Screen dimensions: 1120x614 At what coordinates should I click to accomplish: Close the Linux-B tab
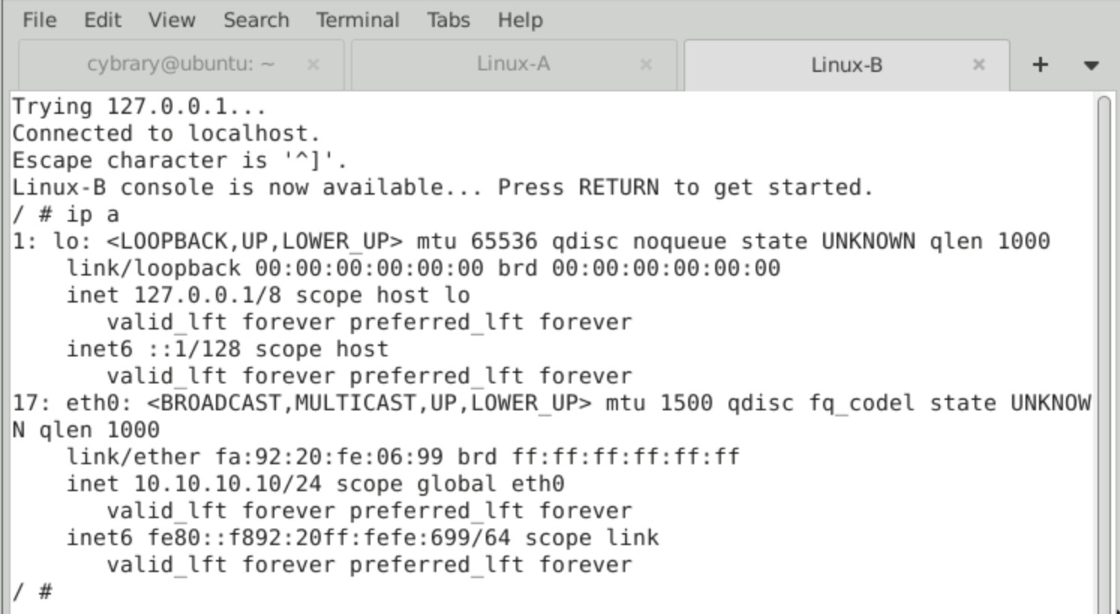click(x=978, y=65)
